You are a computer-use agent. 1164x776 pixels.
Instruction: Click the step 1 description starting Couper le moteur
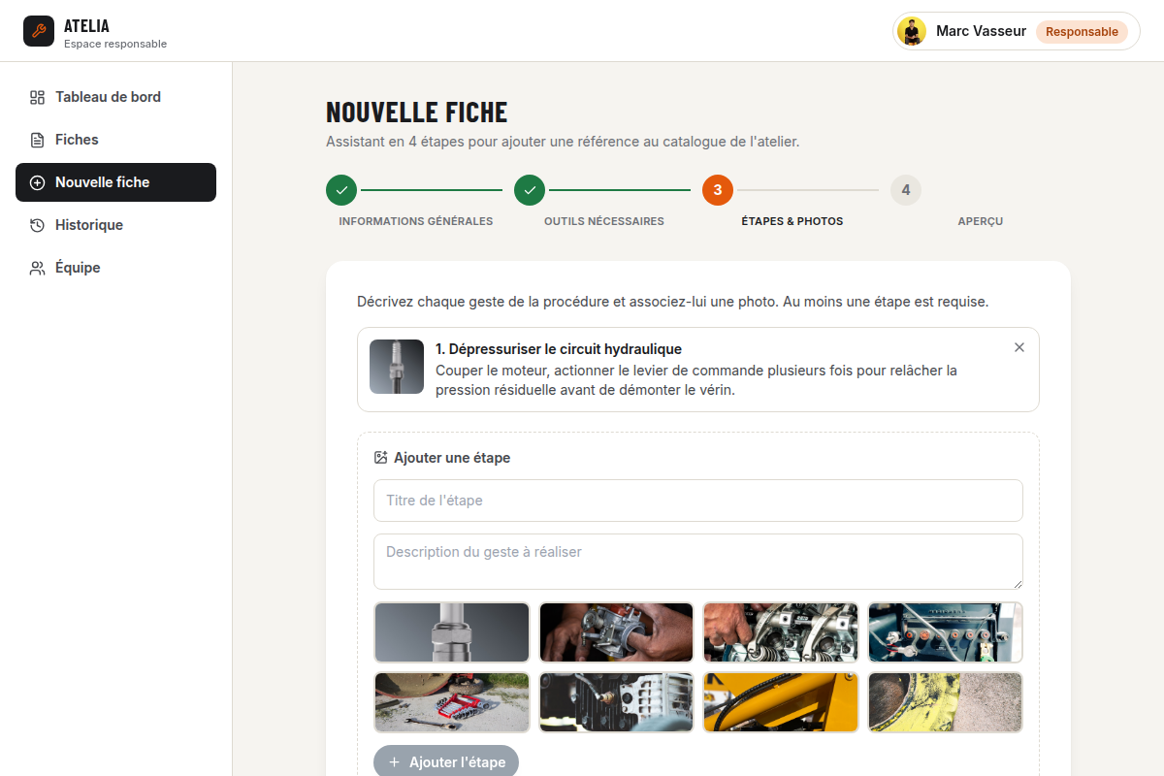coord(696,380)
